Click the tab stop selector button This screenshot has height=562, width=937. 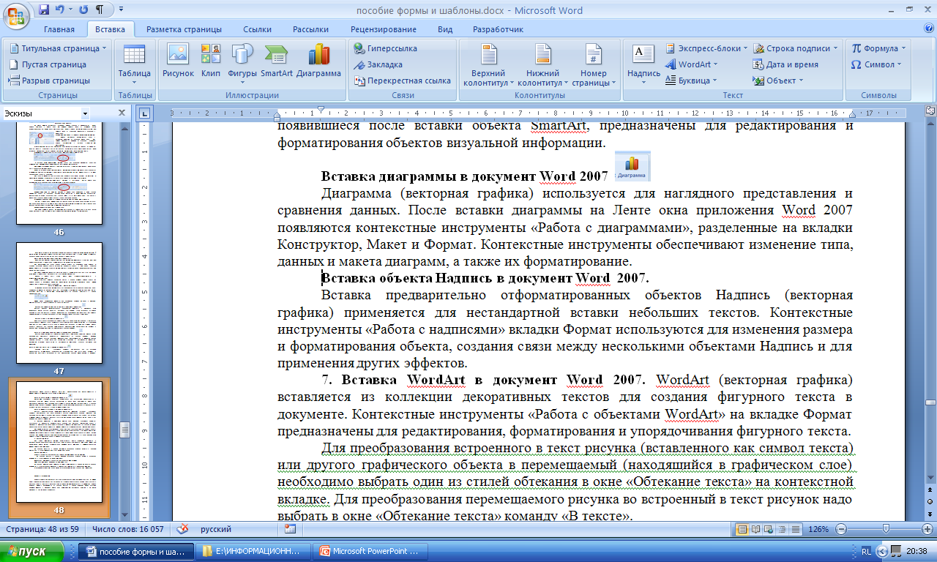[145, 113]
